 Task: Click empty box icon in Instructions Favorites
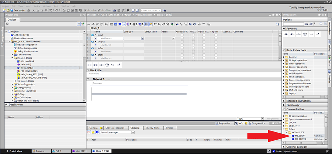[x=305, y=34]
